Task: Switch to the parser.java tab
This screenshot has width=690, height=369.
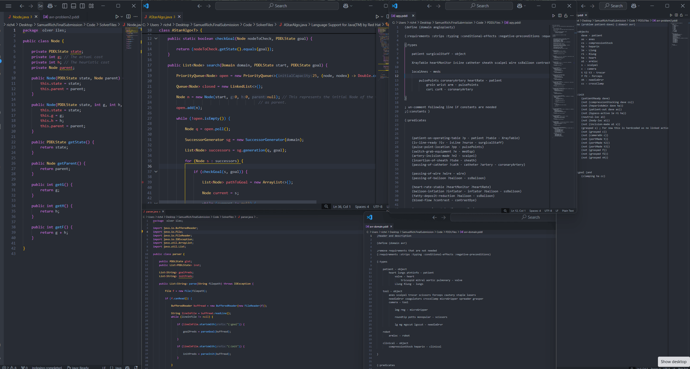Action: tap(151, 212)
